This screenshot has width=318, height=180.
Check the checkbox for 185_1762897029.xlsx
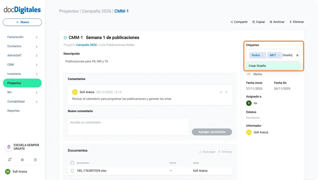72,170
